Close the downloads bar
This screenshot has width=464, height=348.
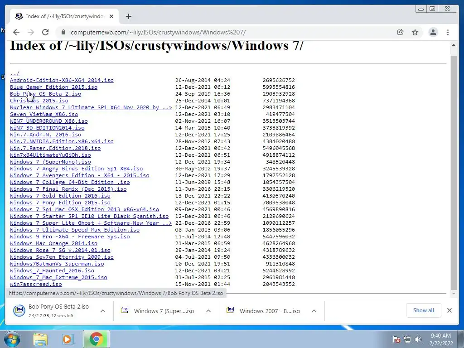(x=449, y=310)
